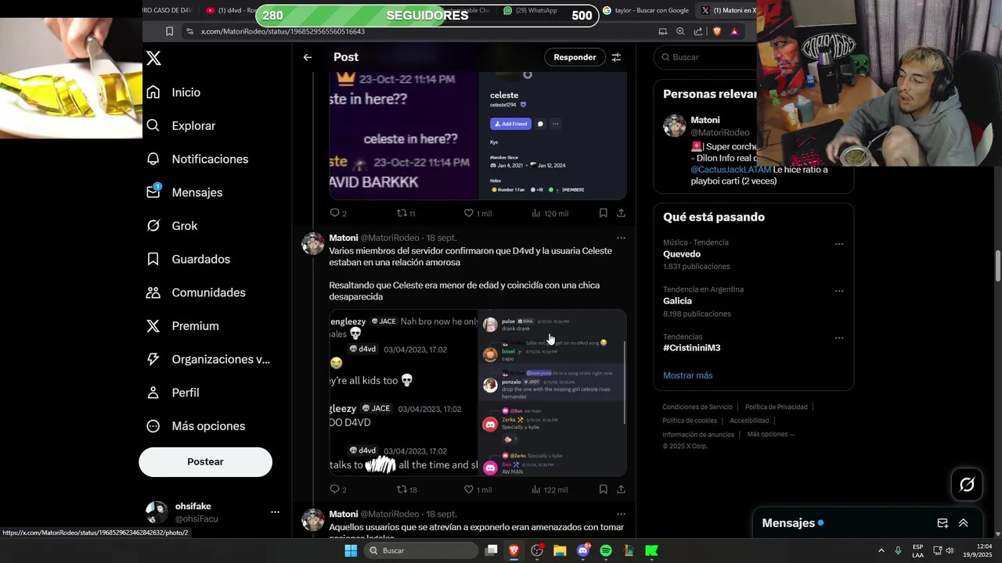Repost the post showing 11 reposts
Viewport: 1002px width, 563px height.
pos(406,213)
